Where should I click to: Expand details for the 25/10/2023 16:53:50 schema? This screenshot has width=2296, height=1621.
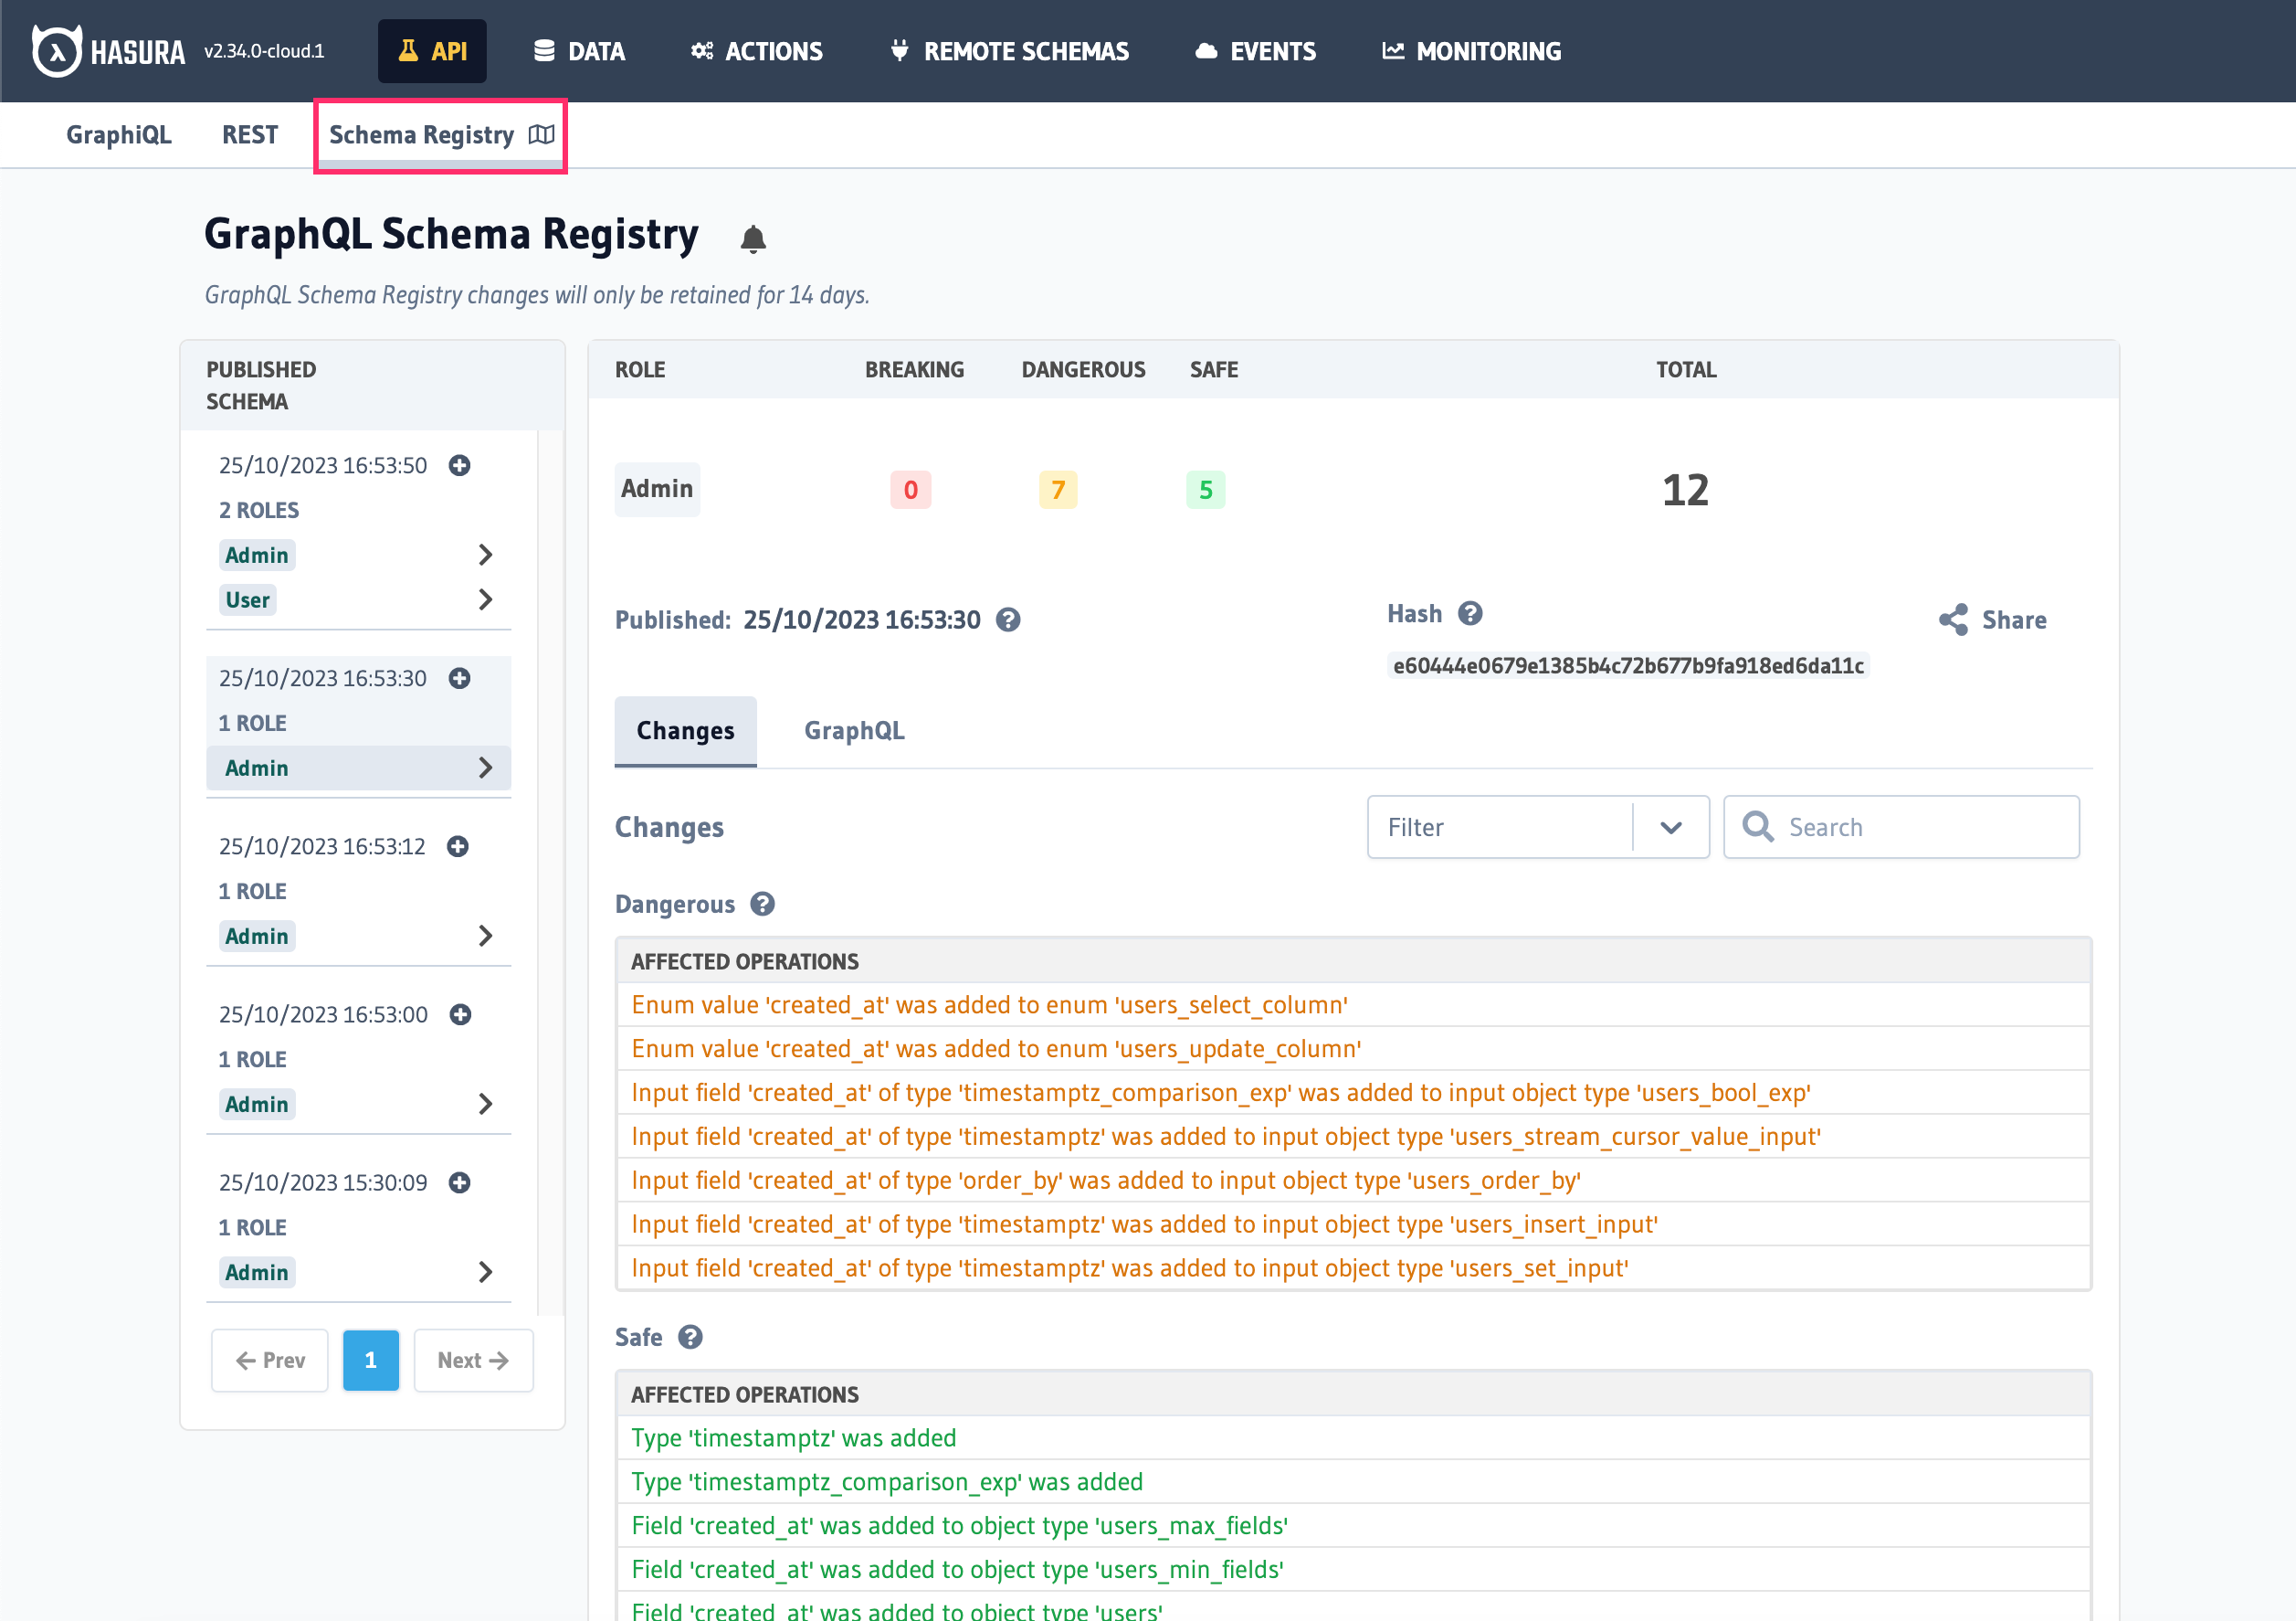[459, 464]
